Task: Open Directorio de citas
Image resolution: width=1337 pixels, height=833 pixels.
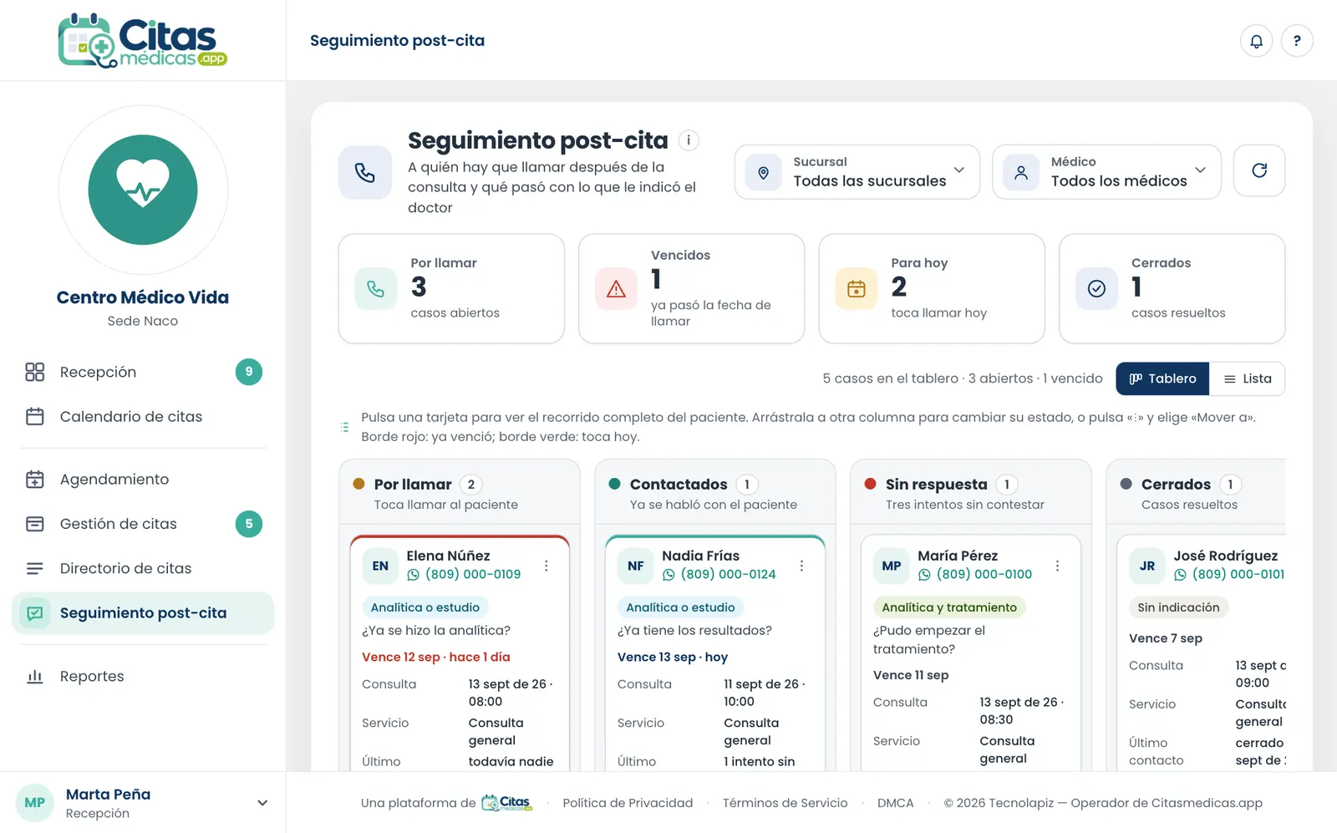Action: [x=143, y=568]
